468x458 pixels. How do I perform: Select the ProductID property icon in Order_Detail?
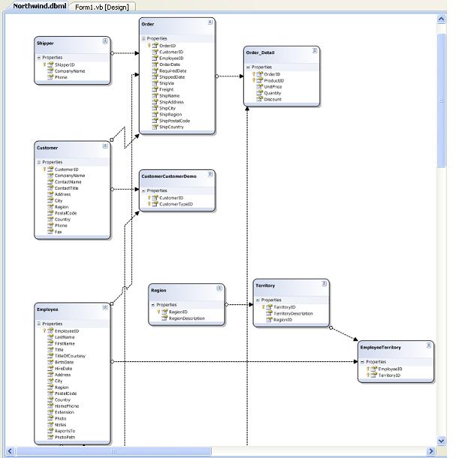259,80
